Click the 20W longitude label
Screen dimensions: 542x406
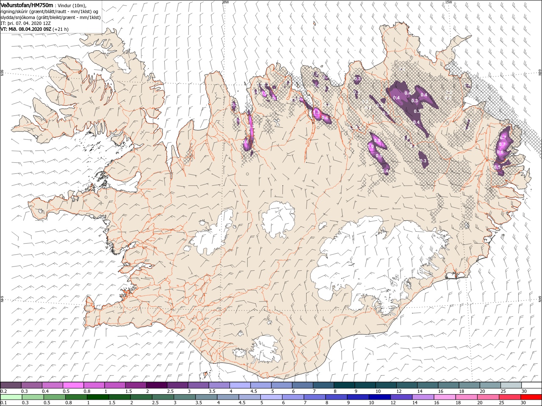click(225, 2)
